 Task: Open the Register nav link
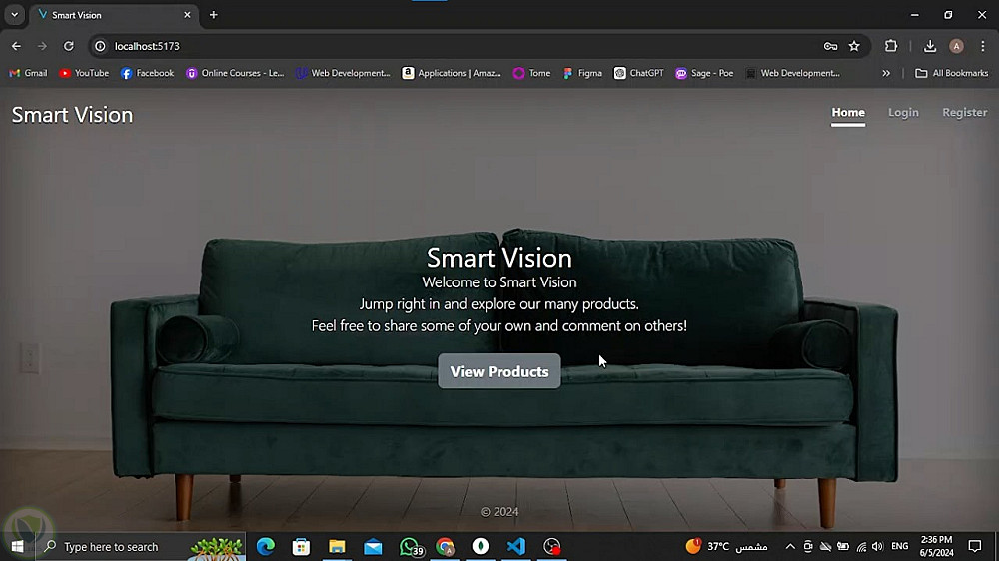[965, 113]
